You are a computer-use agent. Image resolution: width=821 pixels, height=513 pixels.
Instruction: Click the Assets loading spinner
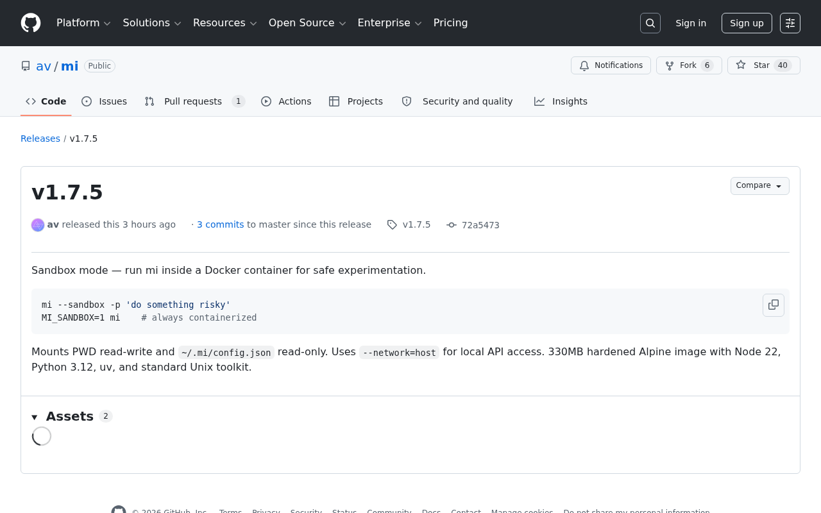pos(42,436)
